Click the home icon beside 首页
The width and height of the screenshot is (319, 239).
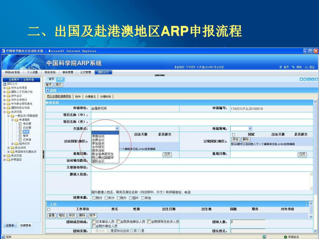(281, 67)
